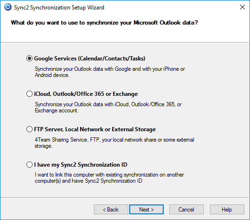Screen dimensions: 250x220
Task: Close the Sync2 Setup Wizard window
Action: (x=242, y=7)
